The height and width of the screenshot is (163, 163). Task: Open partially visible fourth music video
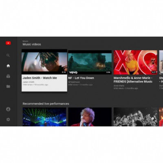[161, 62]
